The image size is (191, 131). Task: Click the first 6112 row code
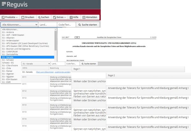(25, 91)
